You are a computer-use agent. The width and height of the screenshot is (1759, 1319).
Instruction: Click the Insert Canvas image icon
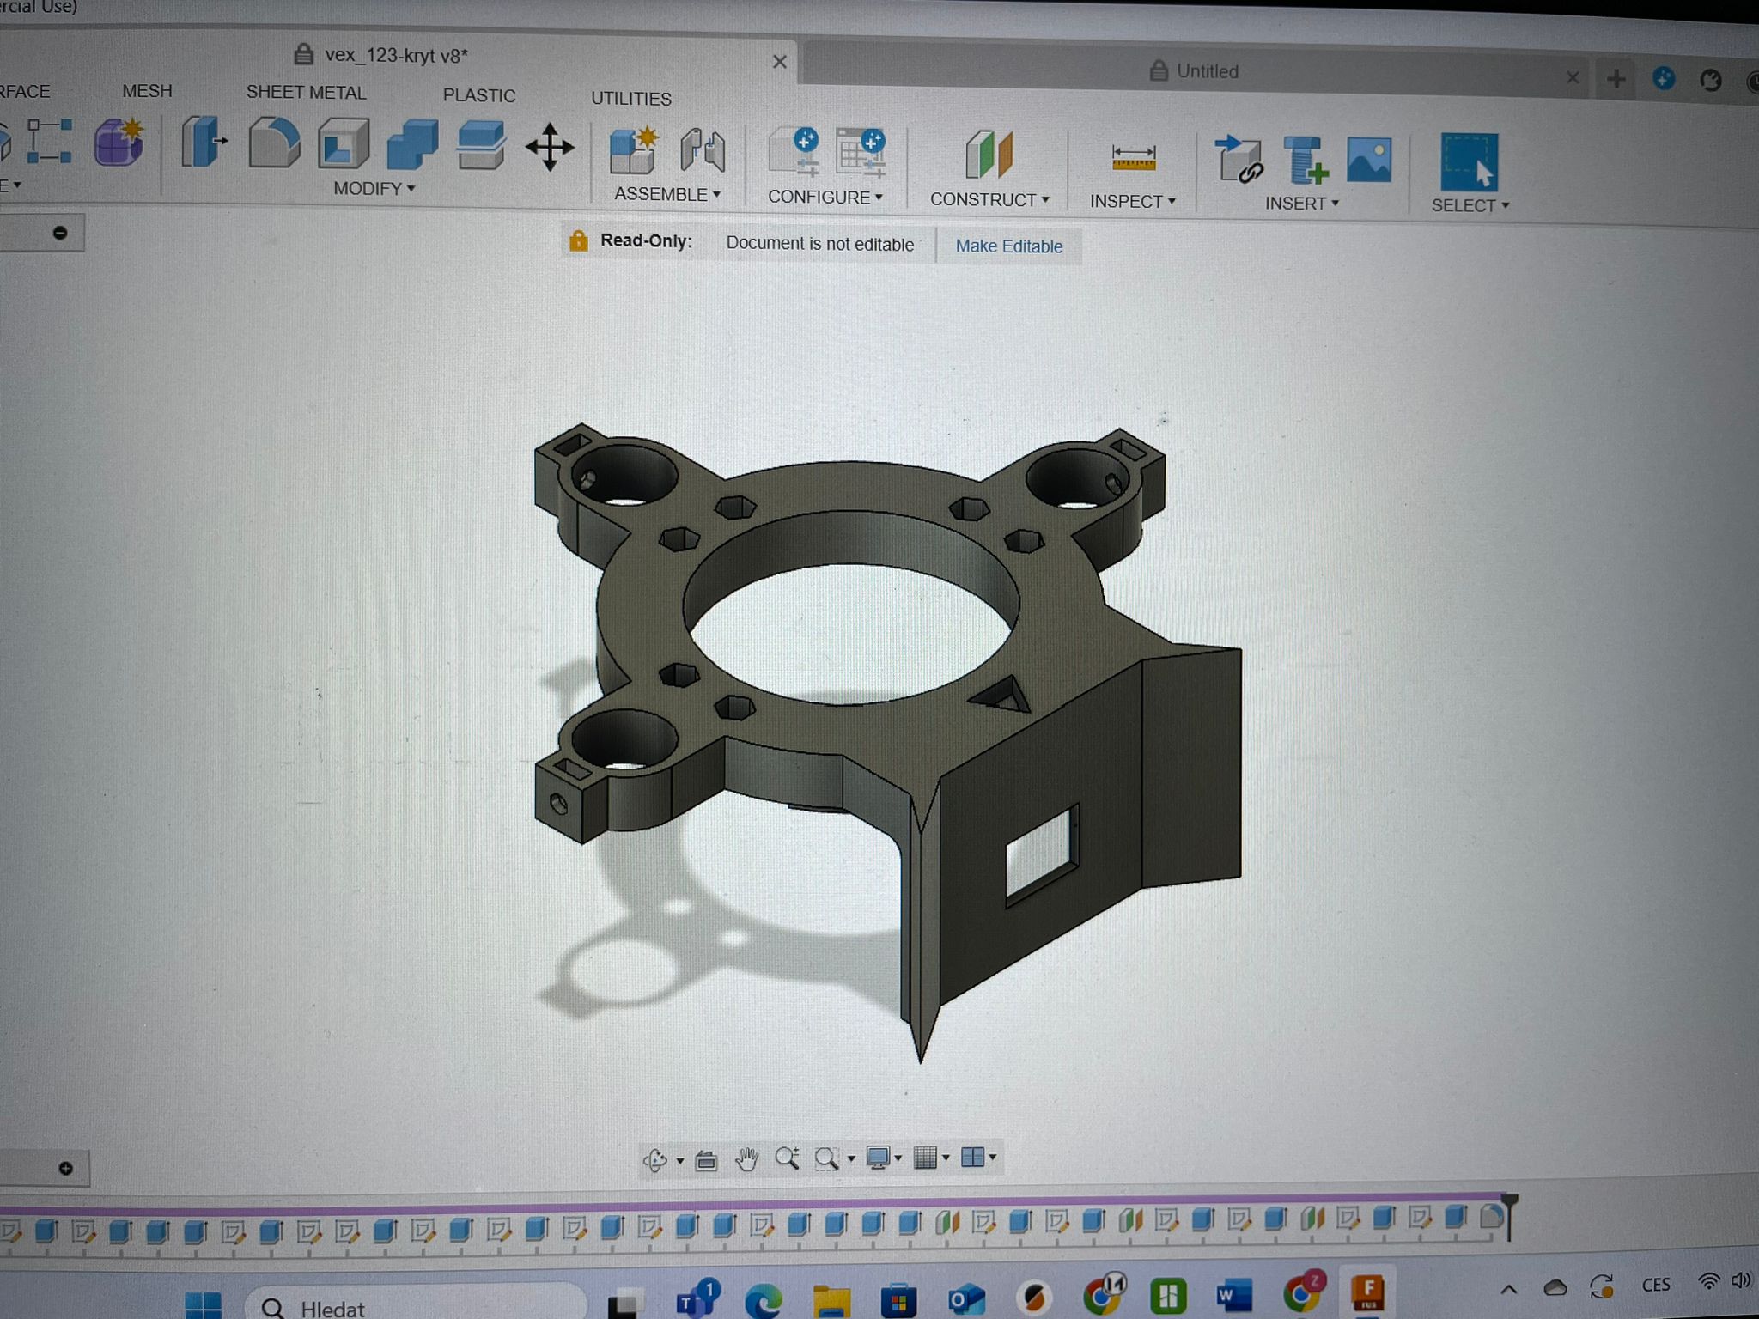point(1369,160)
